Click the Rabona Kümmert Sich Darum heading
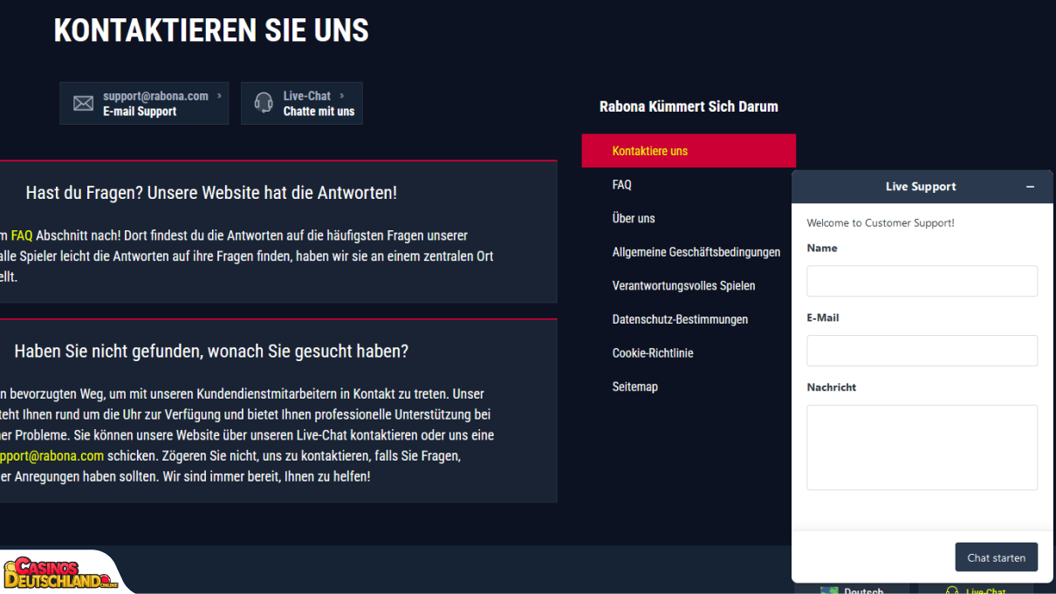Screen dimensions: 1056x594 pyautogui.click(x=689, y=106)
